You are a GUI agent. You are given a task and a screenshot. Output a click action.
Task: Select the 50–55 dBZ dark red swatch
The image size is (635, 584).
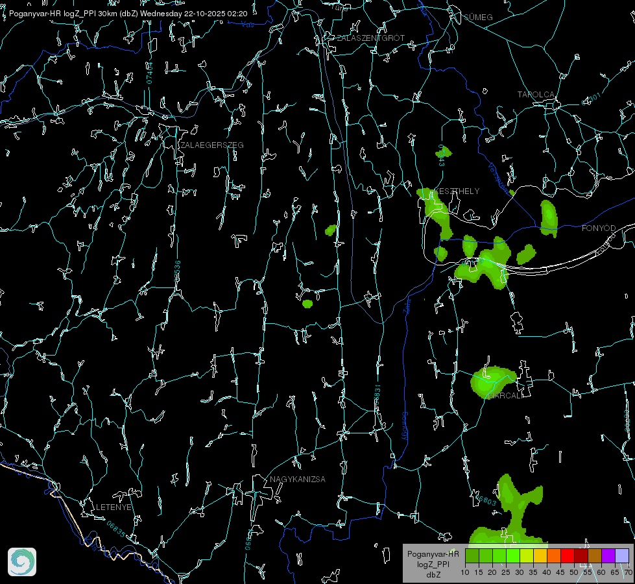tap(582, 555)
